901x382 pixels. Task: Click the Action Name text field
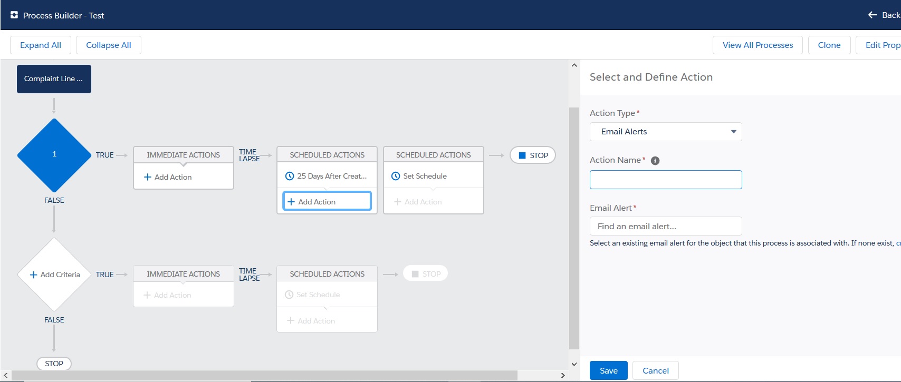pos(666,180)
